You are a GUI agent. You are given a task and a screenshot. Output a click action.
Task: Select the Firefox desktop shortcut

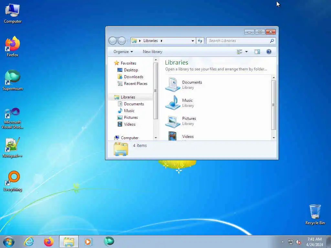coord(13,46)
